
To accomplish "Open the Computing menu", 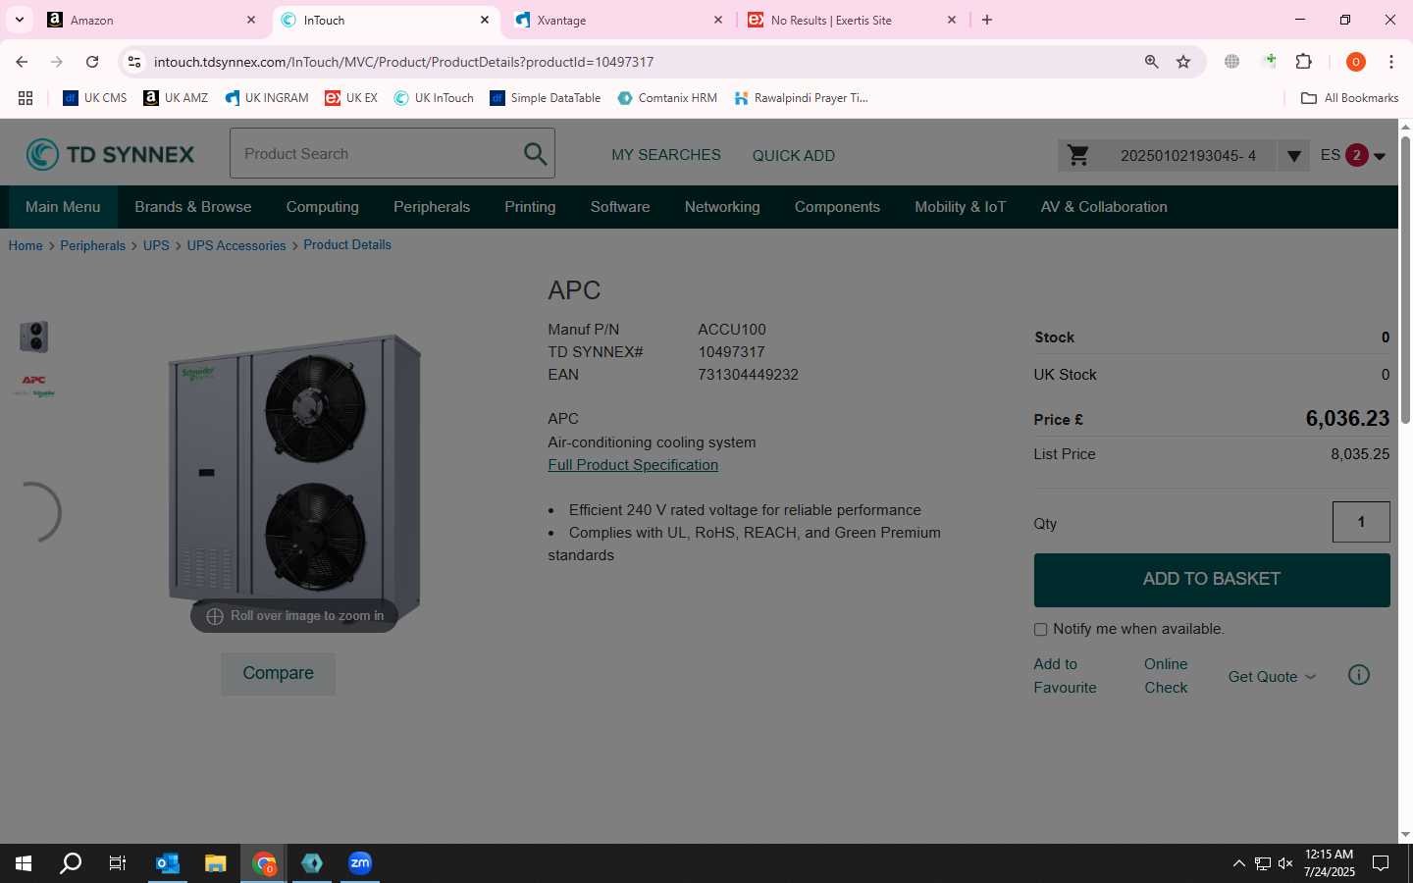I will click(322, 207).
